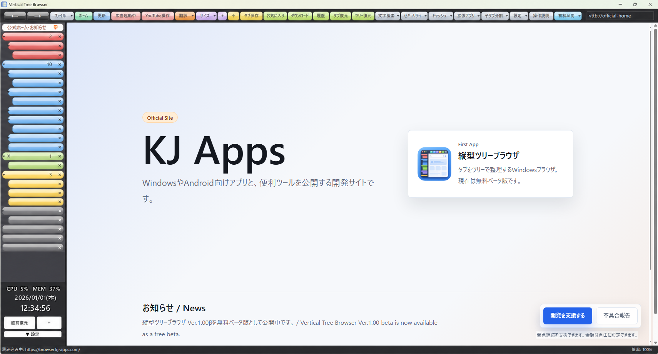Collapse the red tab group of 2

4,36
